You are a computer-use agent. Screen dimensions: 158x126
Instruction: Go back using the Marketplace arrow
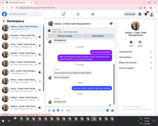[4, 21]
